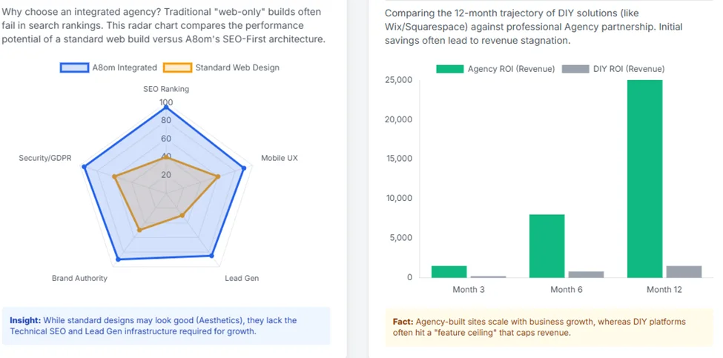Select the Lead Gen blue data point

pyautogui.click(x=213, y=256)
